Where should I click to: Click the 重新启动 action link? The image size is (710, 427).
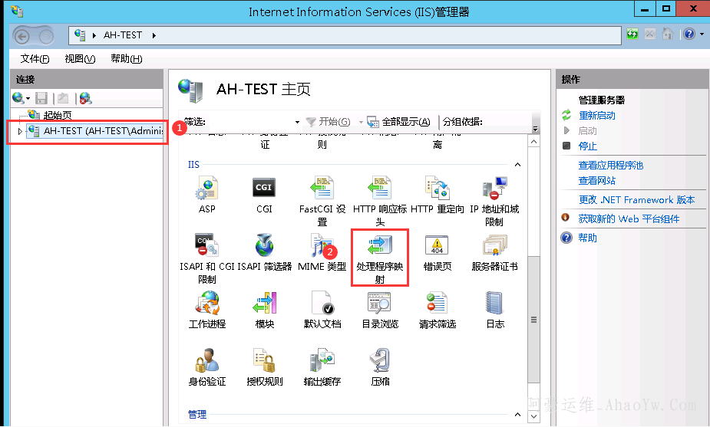[x=596, y=115]
